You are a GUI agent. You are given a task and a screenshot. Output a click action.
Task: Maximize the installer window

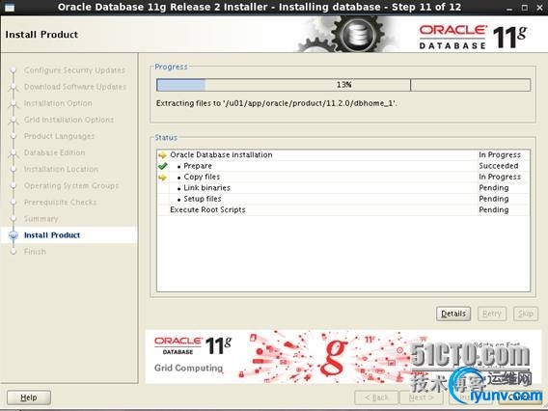(525, 8)
